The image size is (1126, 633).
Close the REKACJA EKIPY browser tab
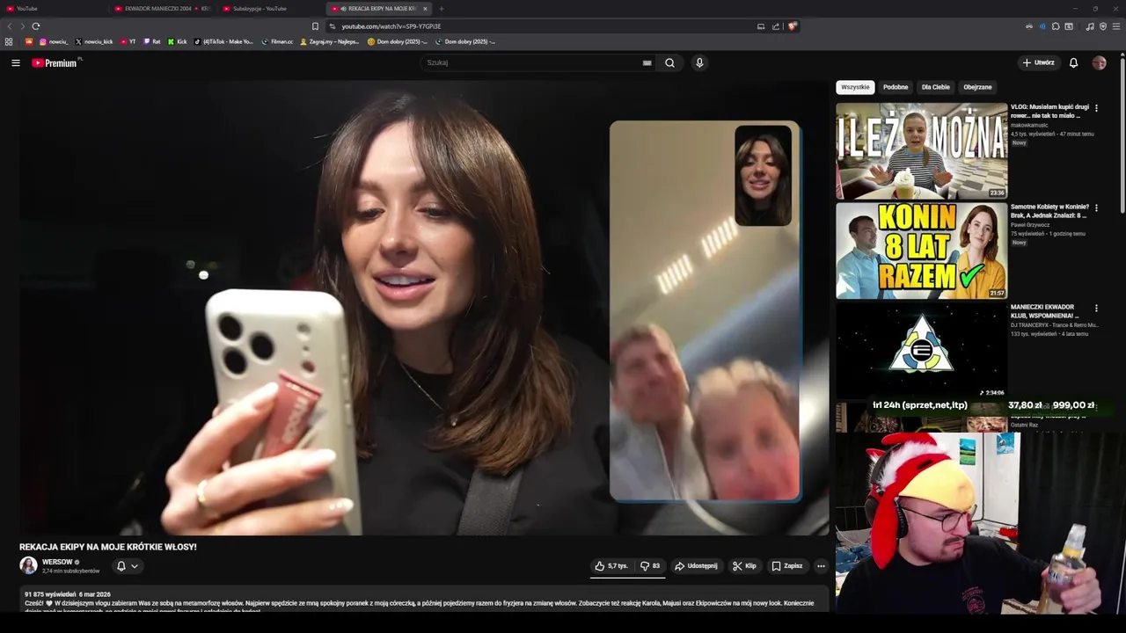point(425,9)
